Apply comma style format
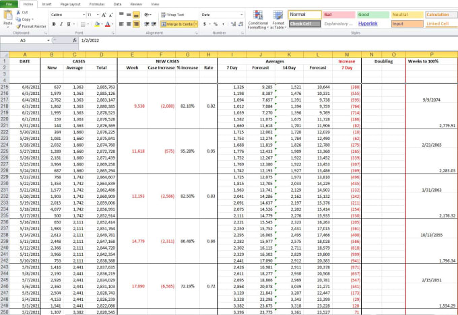 (x=223, y=24)
